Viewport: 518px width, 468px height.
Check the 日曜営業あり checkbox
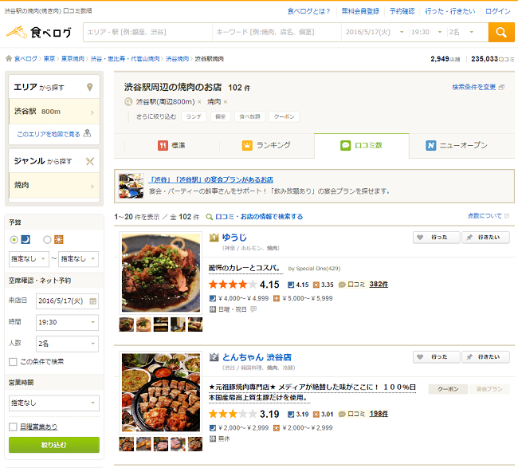point(13,427)
